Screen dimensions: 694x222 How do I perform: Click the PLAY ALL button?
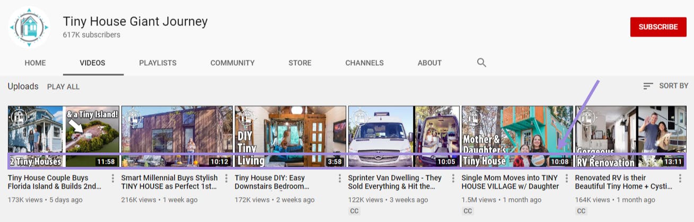tap(63, 86)
